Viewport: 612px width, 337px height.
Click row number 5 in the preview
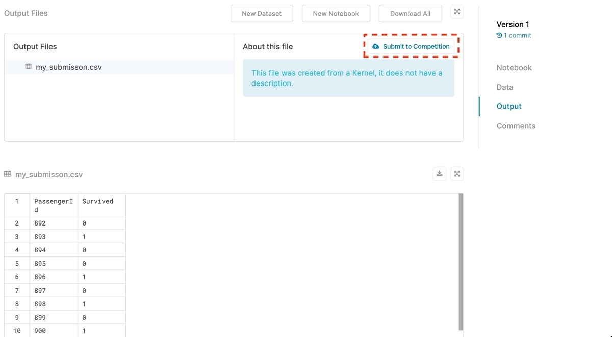[x=17, y=264]
